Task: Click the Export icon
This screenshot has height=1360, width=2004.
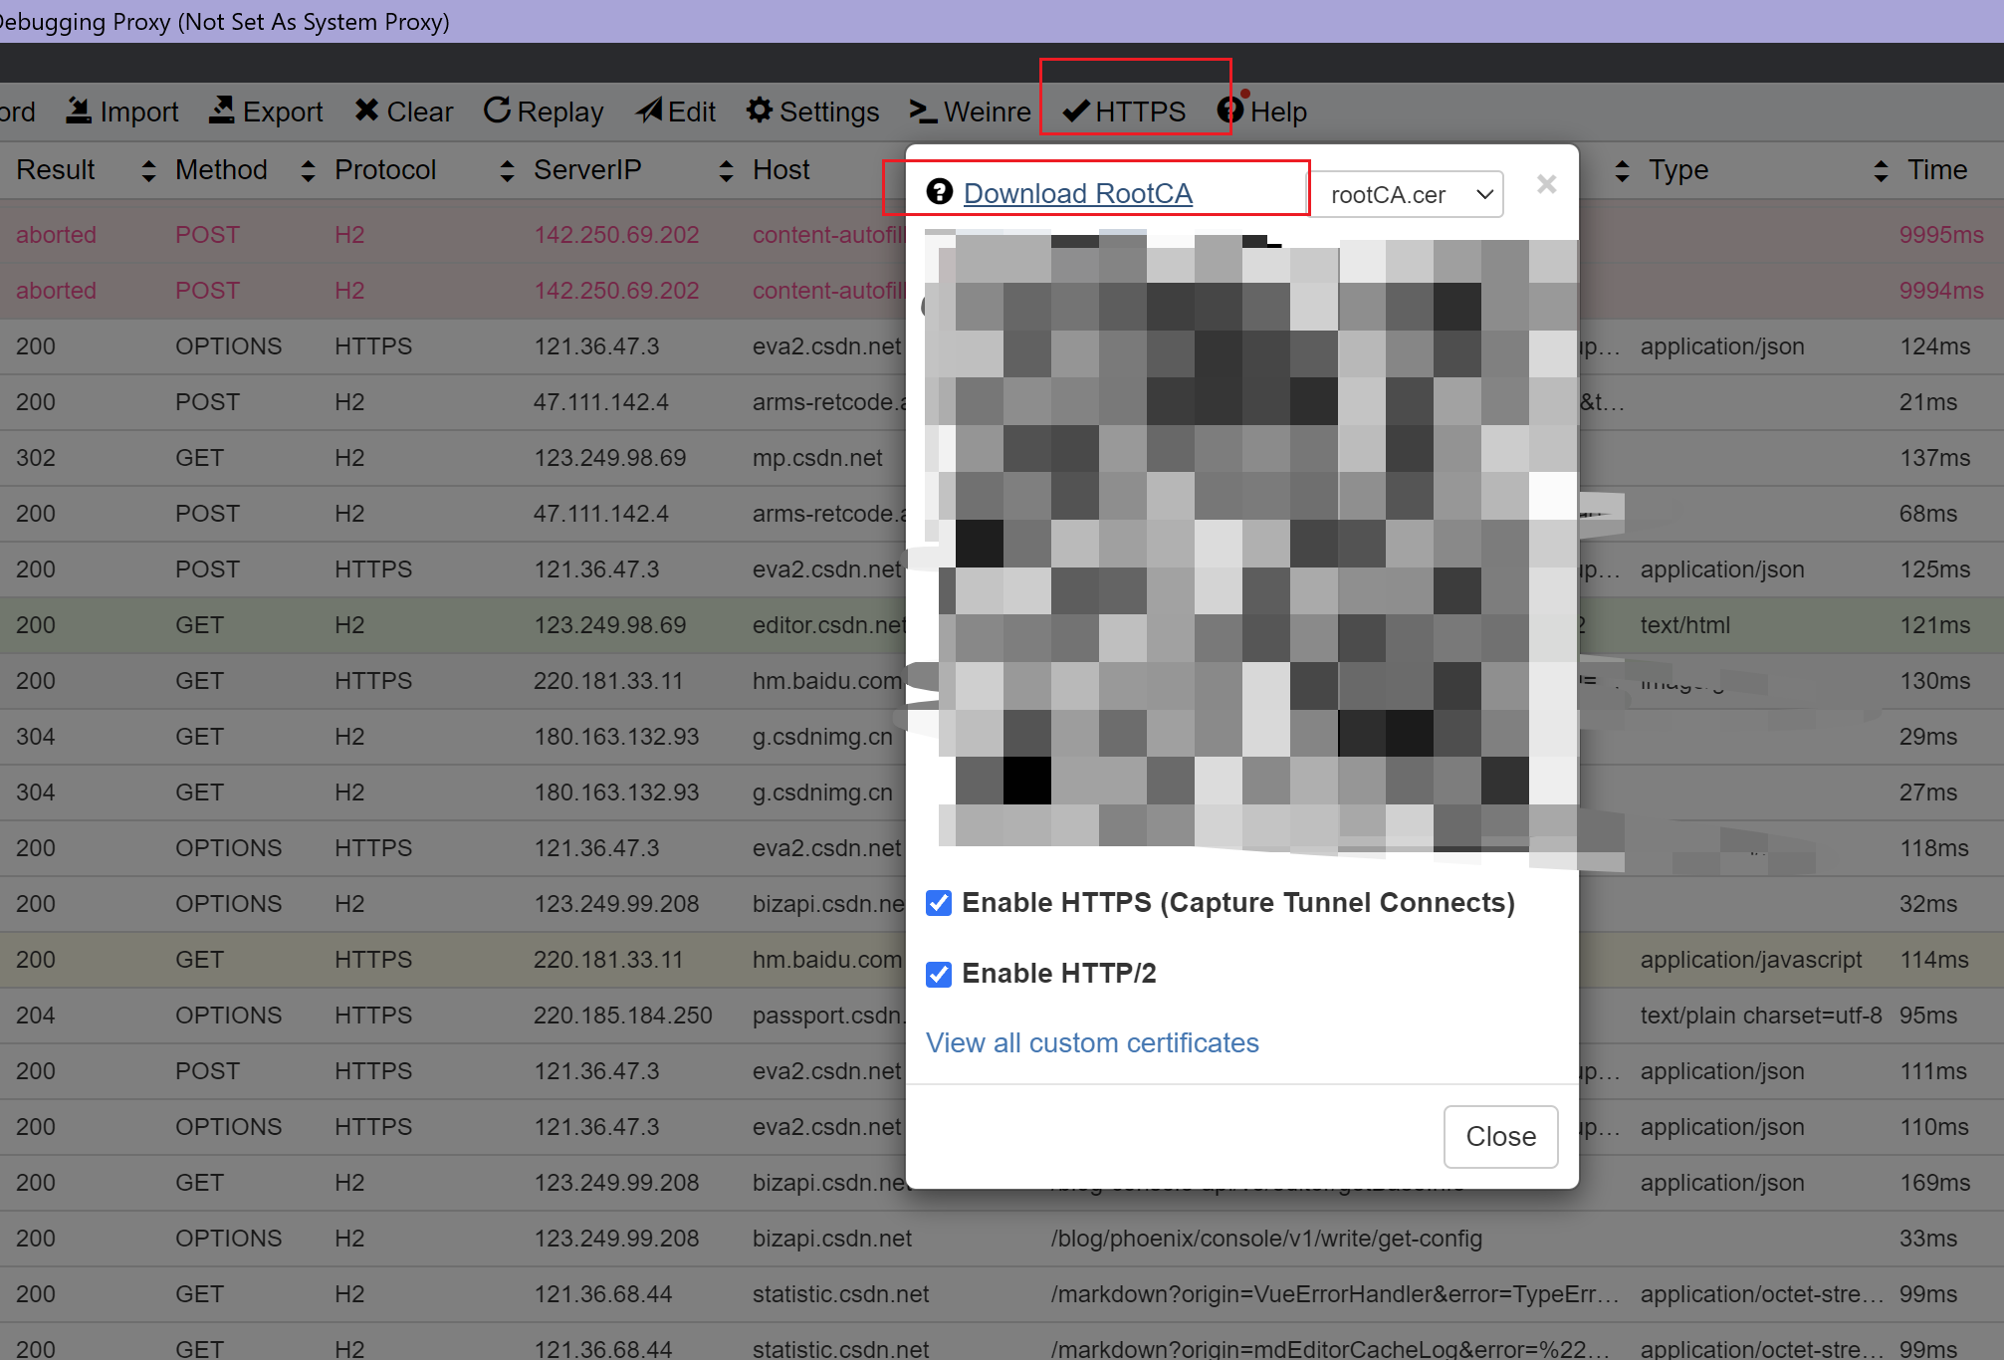Action: (x=265, y=111)
